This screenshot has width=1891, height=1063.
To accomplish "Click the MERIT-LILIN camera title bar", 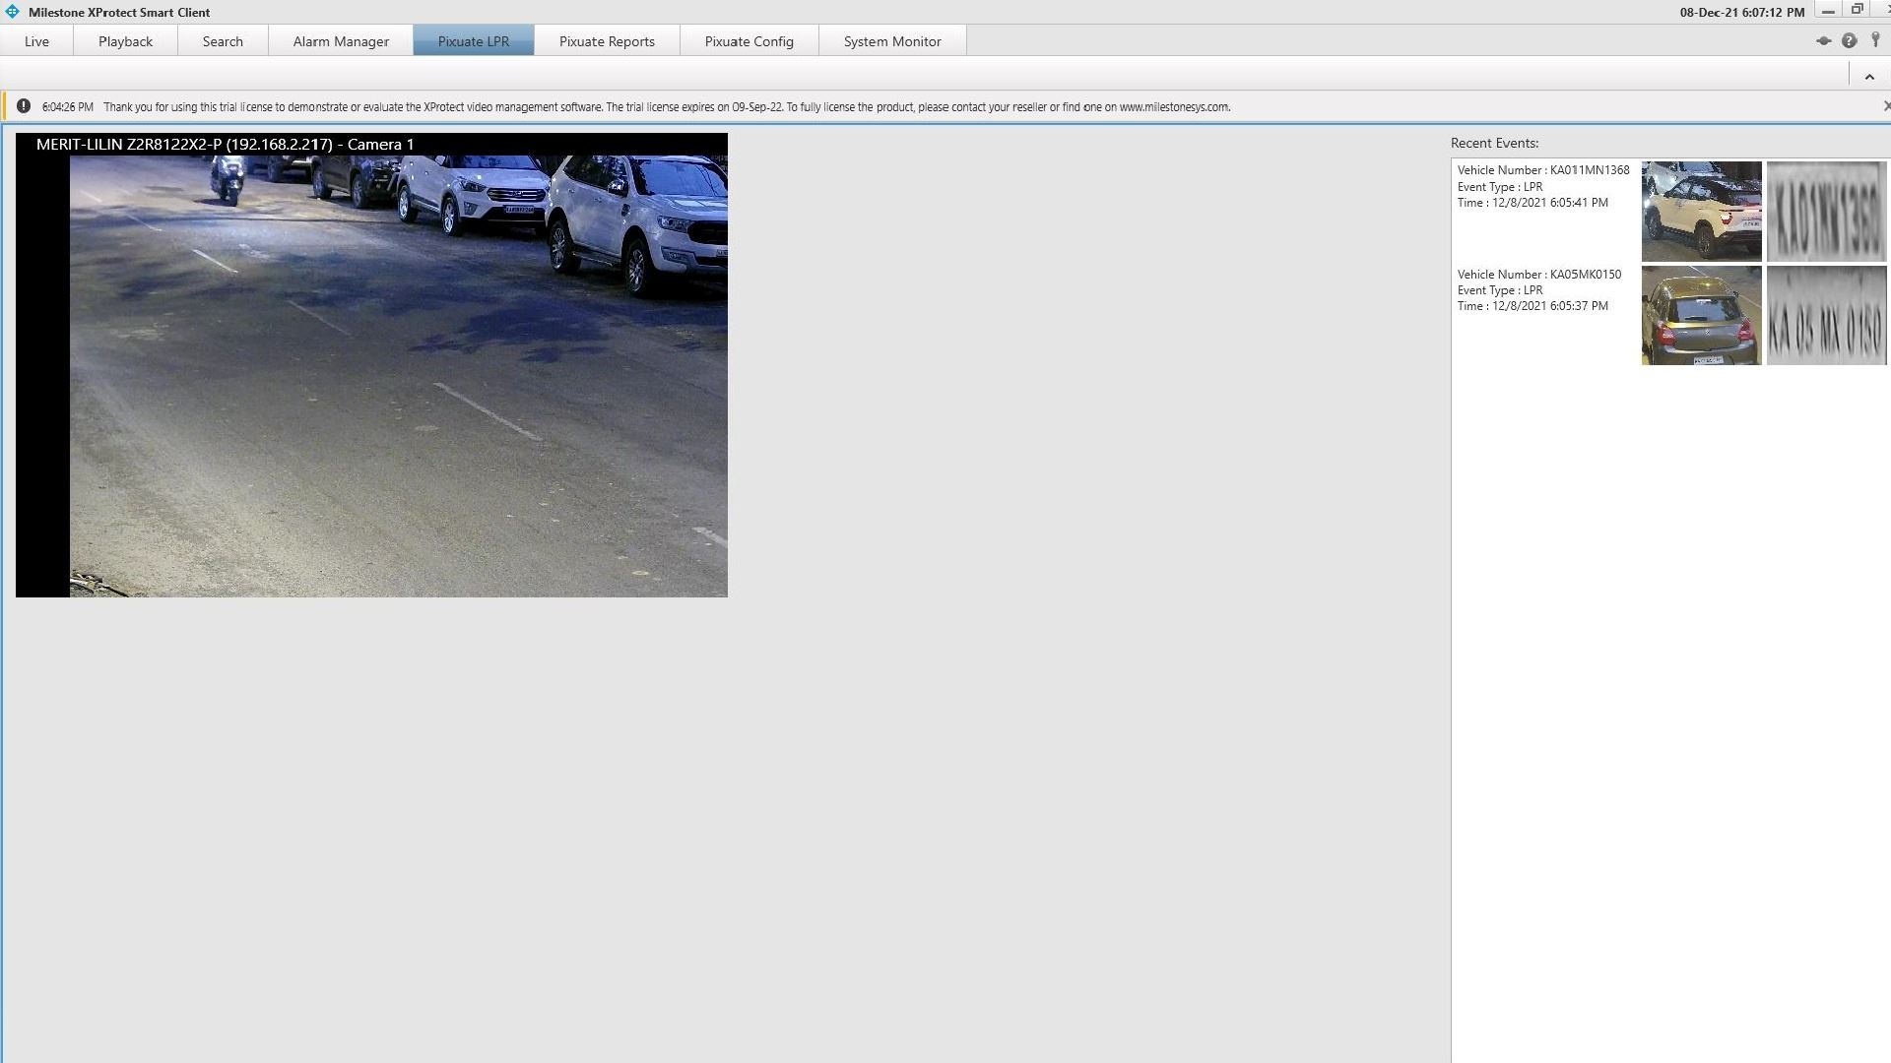I will coord(371,145).
